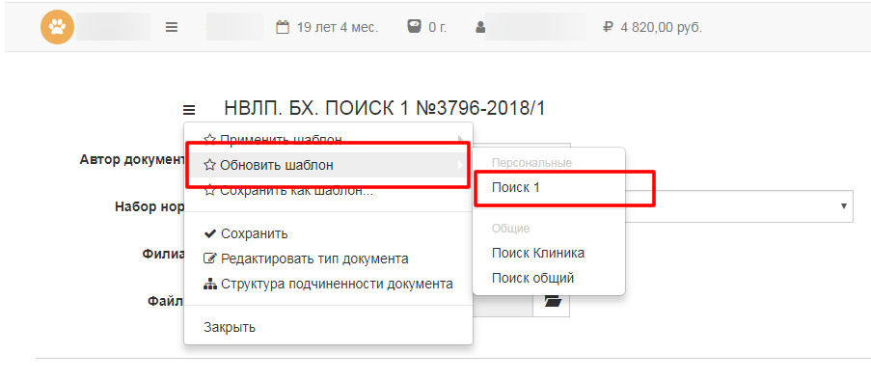Click the 4 820,00 руб. balance
Image resolution: width=871 pixels, height=381 pixels.
pos(661,27)
